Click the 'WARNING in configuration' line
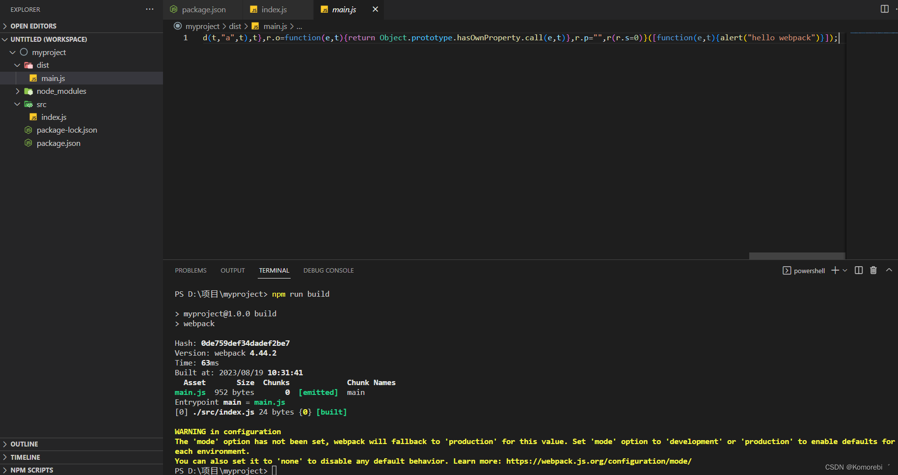 [228, 432]
